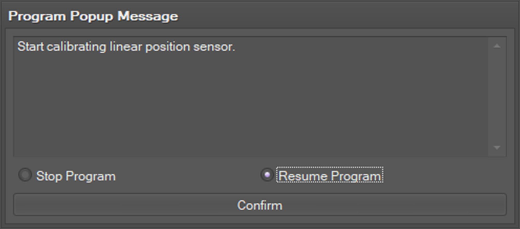Click the vertical scrollbar track in message area
520x229 pixels.
[x=497, y=97]
